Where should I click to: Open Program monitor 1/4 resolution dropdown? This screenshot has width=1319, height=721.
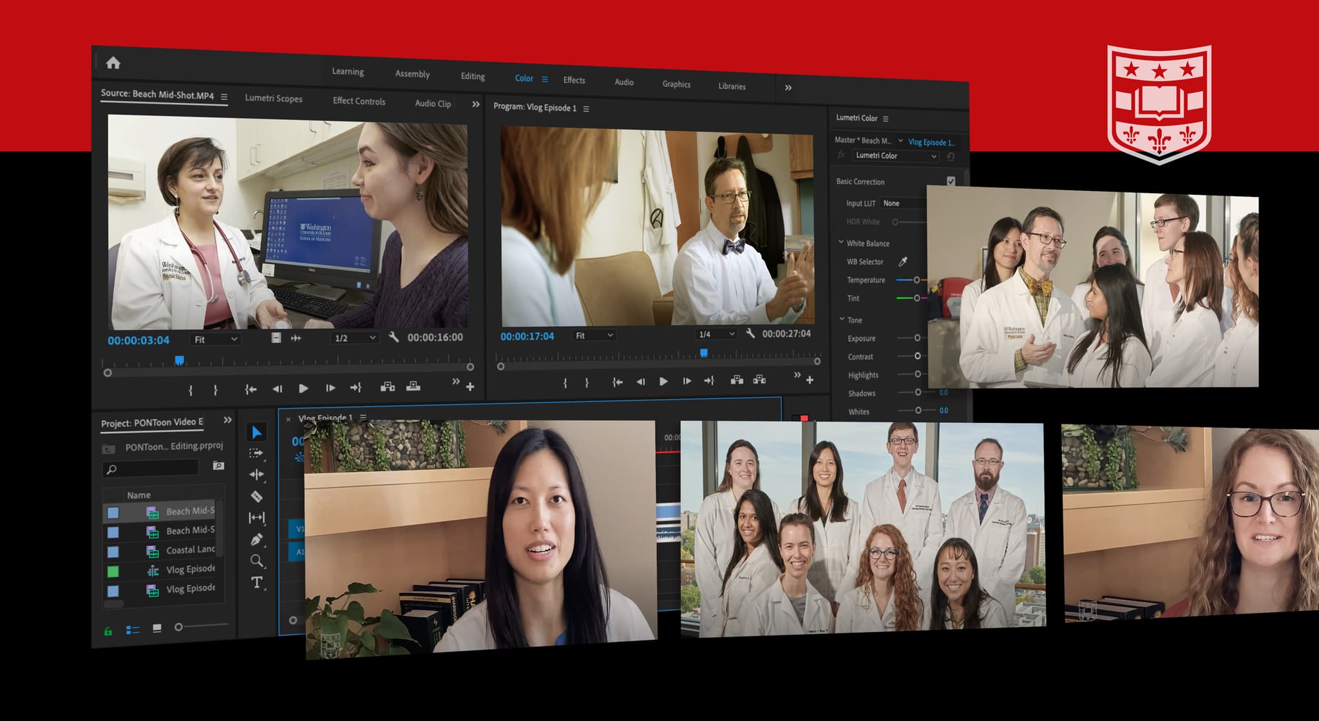[716, 334]
